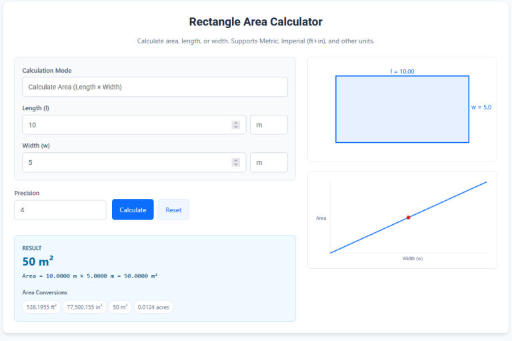Click the 'Precision' label
Image resolution: width=512 pixels, height=341 pixels.
tap(27, 193)
